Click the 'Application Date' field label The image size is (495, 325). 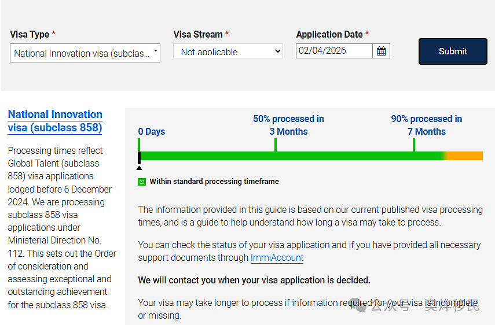[329, 34]
